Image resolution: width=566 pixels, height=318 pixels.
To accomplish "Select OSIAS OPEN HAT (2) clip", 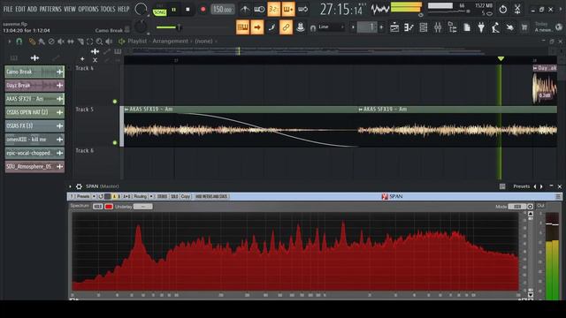I will click(34, 112).
